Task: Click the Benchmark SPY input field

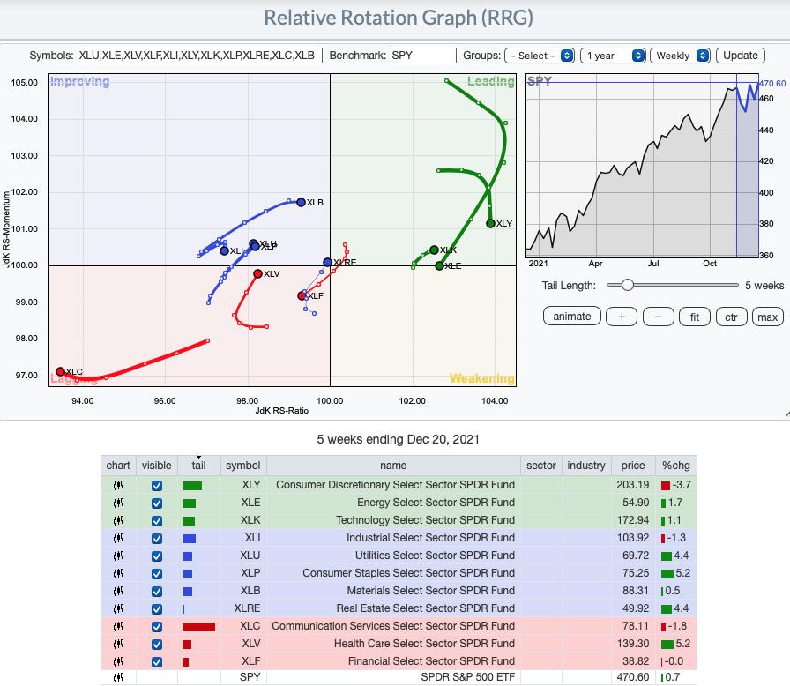Action: point(423,56)
